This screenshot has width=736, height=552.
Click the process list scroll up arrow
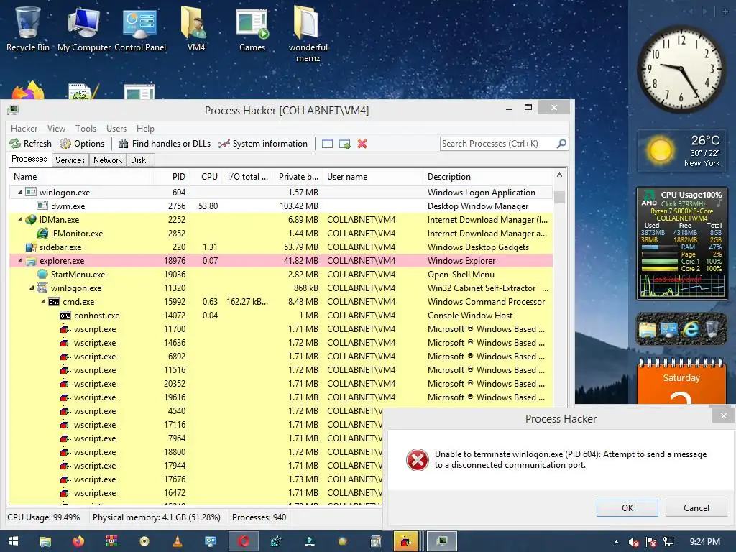coord(559,175)
